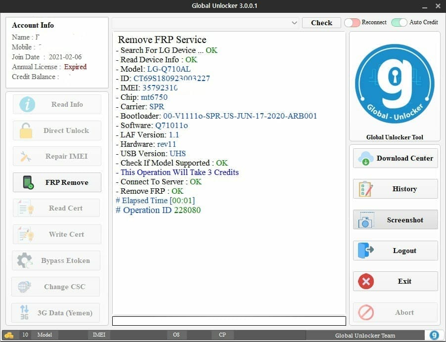Toggle the Auto Credit switch
This screenshot has width=446, height=342.
click(x=399, y=22)
